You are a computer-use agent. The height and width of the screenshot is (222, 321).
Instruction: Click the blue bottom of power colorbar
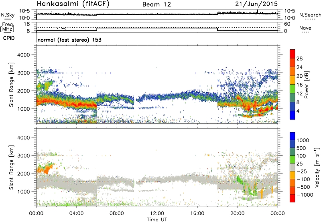pyautogui.click(x=293, y=115)
